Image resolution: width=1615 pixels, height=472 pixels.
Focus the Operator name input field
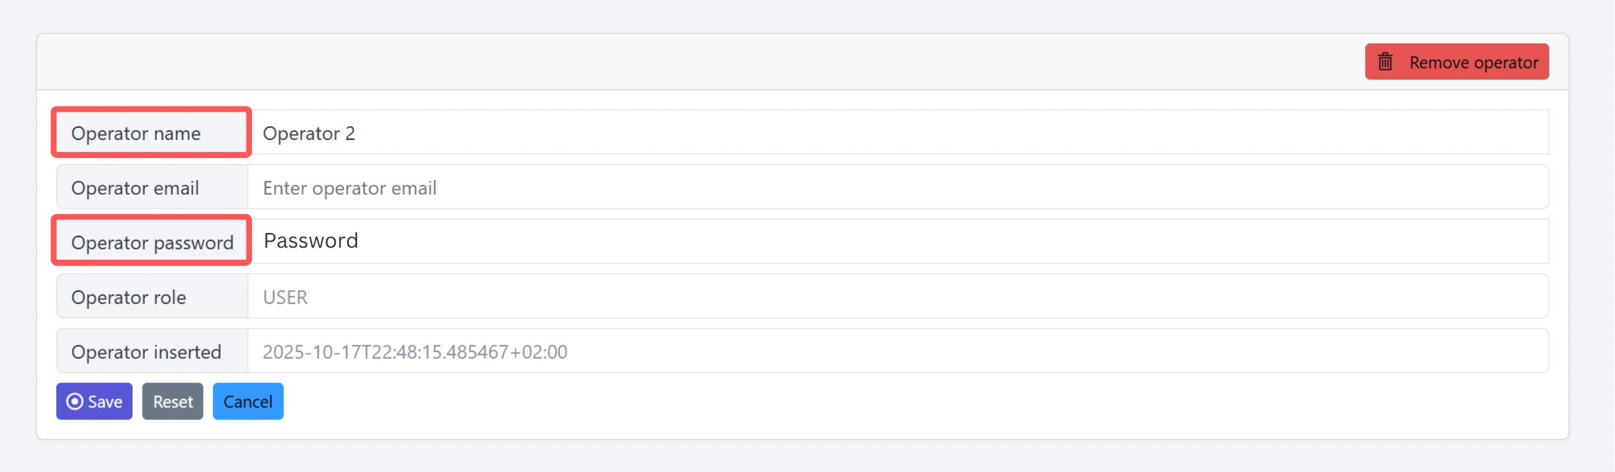[x=898, y=133]
